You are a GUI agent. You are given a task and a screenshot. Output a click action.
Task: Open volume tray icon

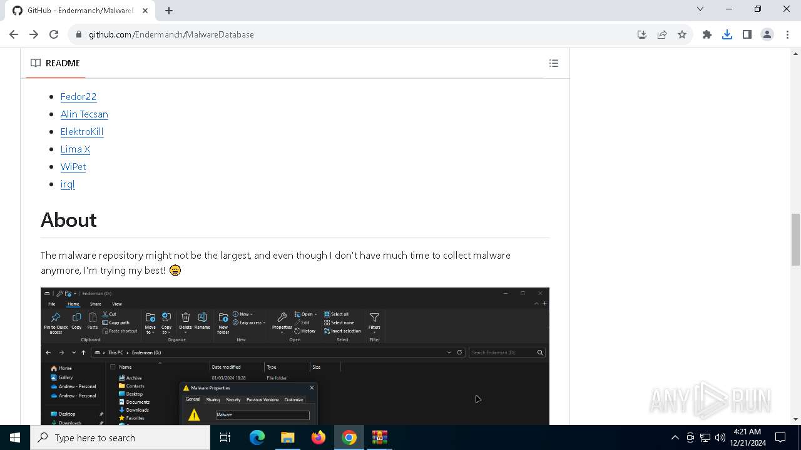coord(720,437)
